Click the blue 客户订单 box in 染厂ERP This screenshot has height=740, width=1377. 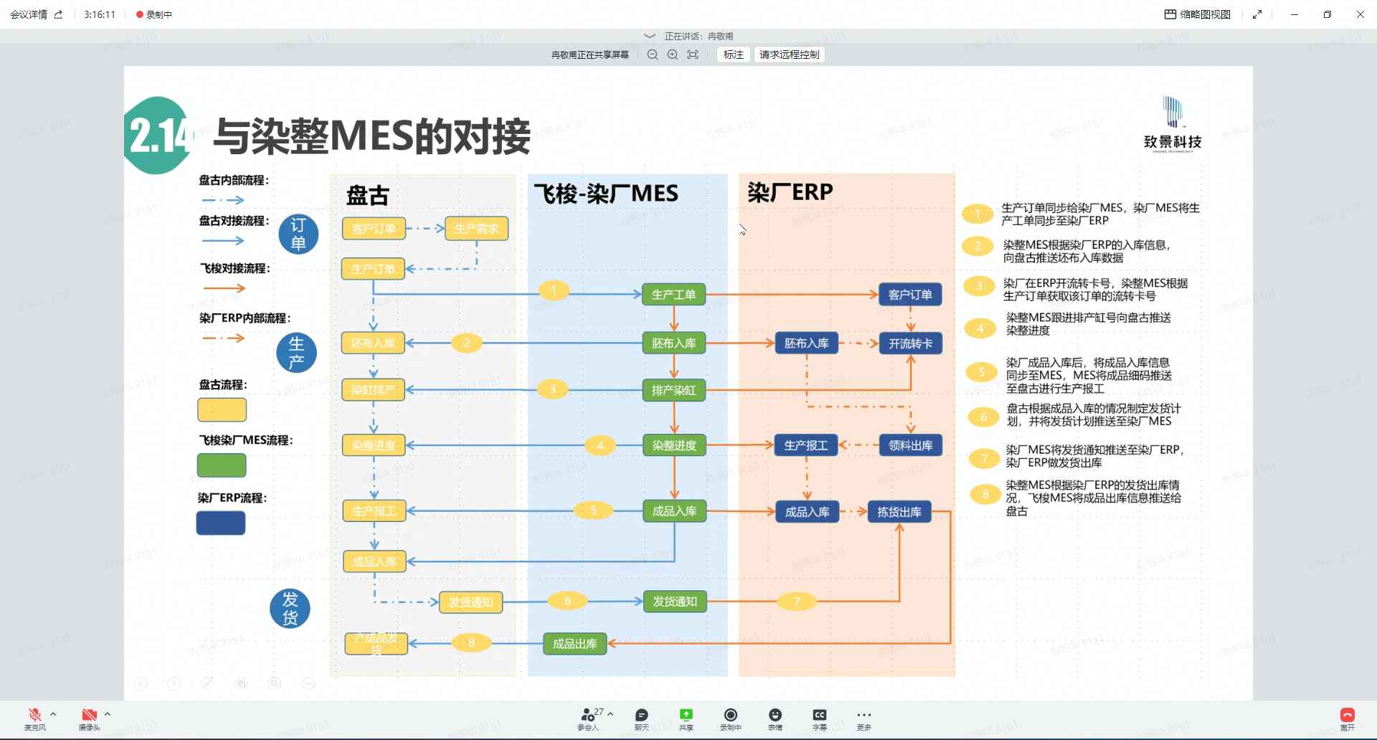tap(910, 295)
